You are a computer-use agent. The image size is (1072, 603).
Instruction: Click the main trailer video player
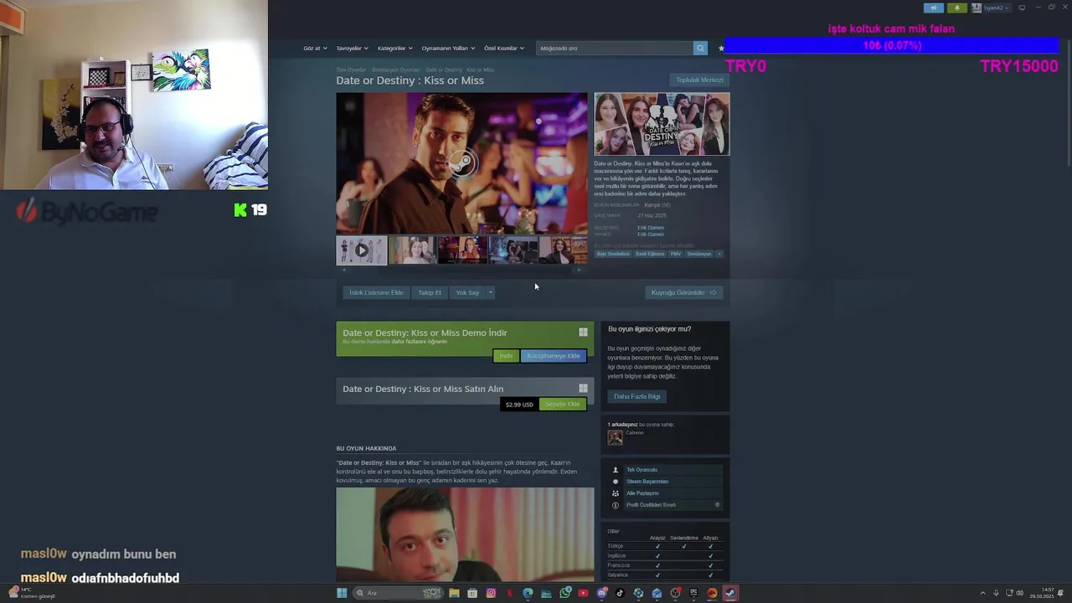click(x=461, y=162)
